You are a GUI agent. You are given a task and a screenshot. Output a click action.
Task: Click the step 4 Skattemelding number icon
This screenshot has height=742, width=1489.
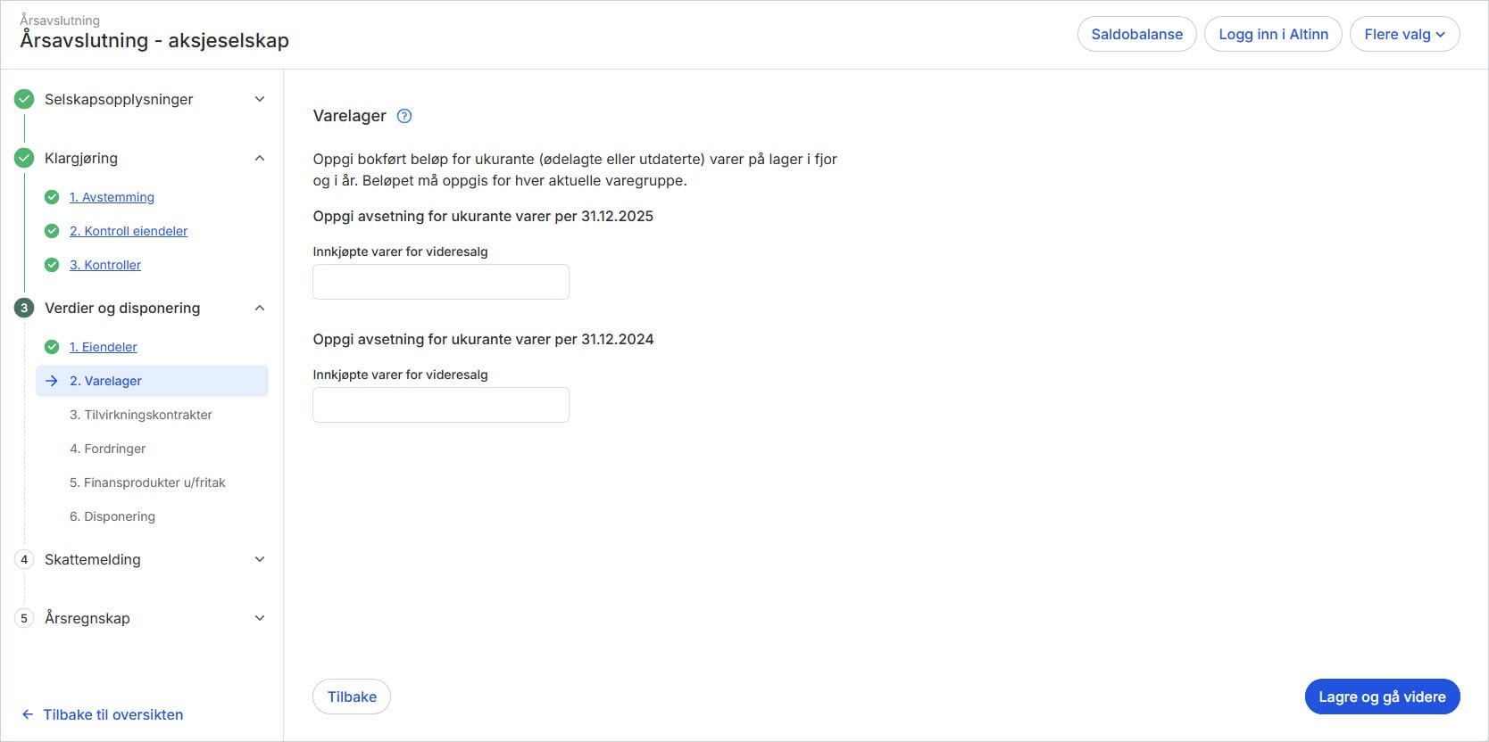(x=24, y=559)
